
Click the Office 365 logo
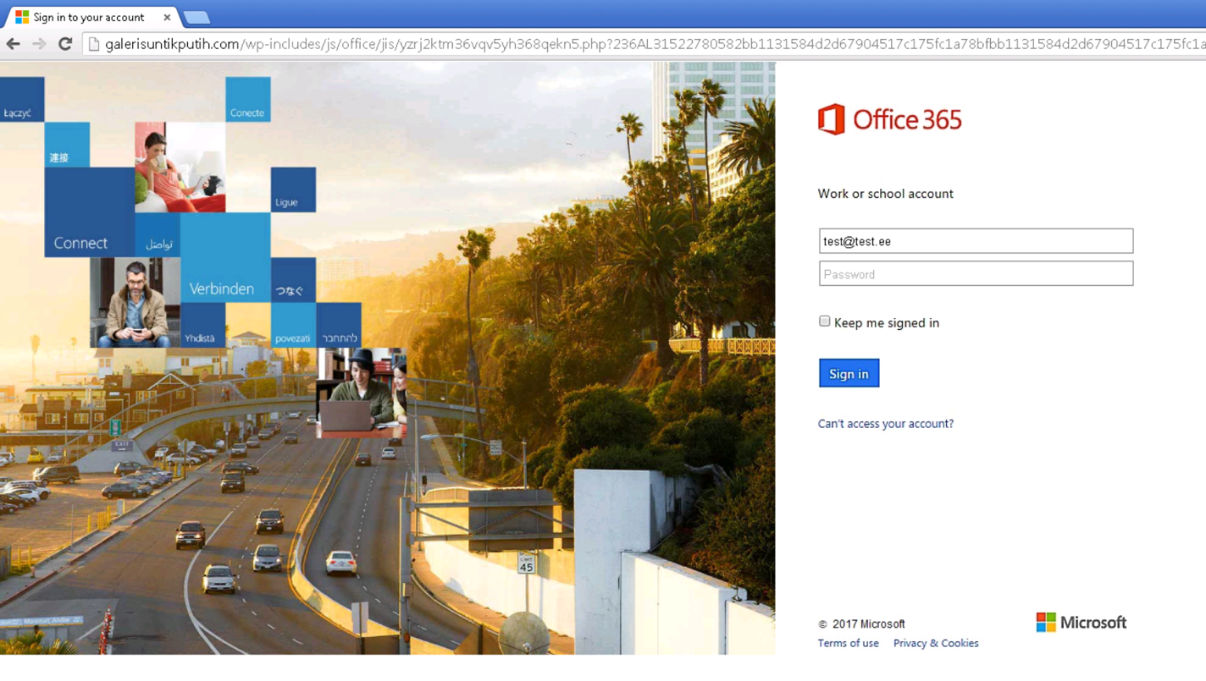click(889, 119)
